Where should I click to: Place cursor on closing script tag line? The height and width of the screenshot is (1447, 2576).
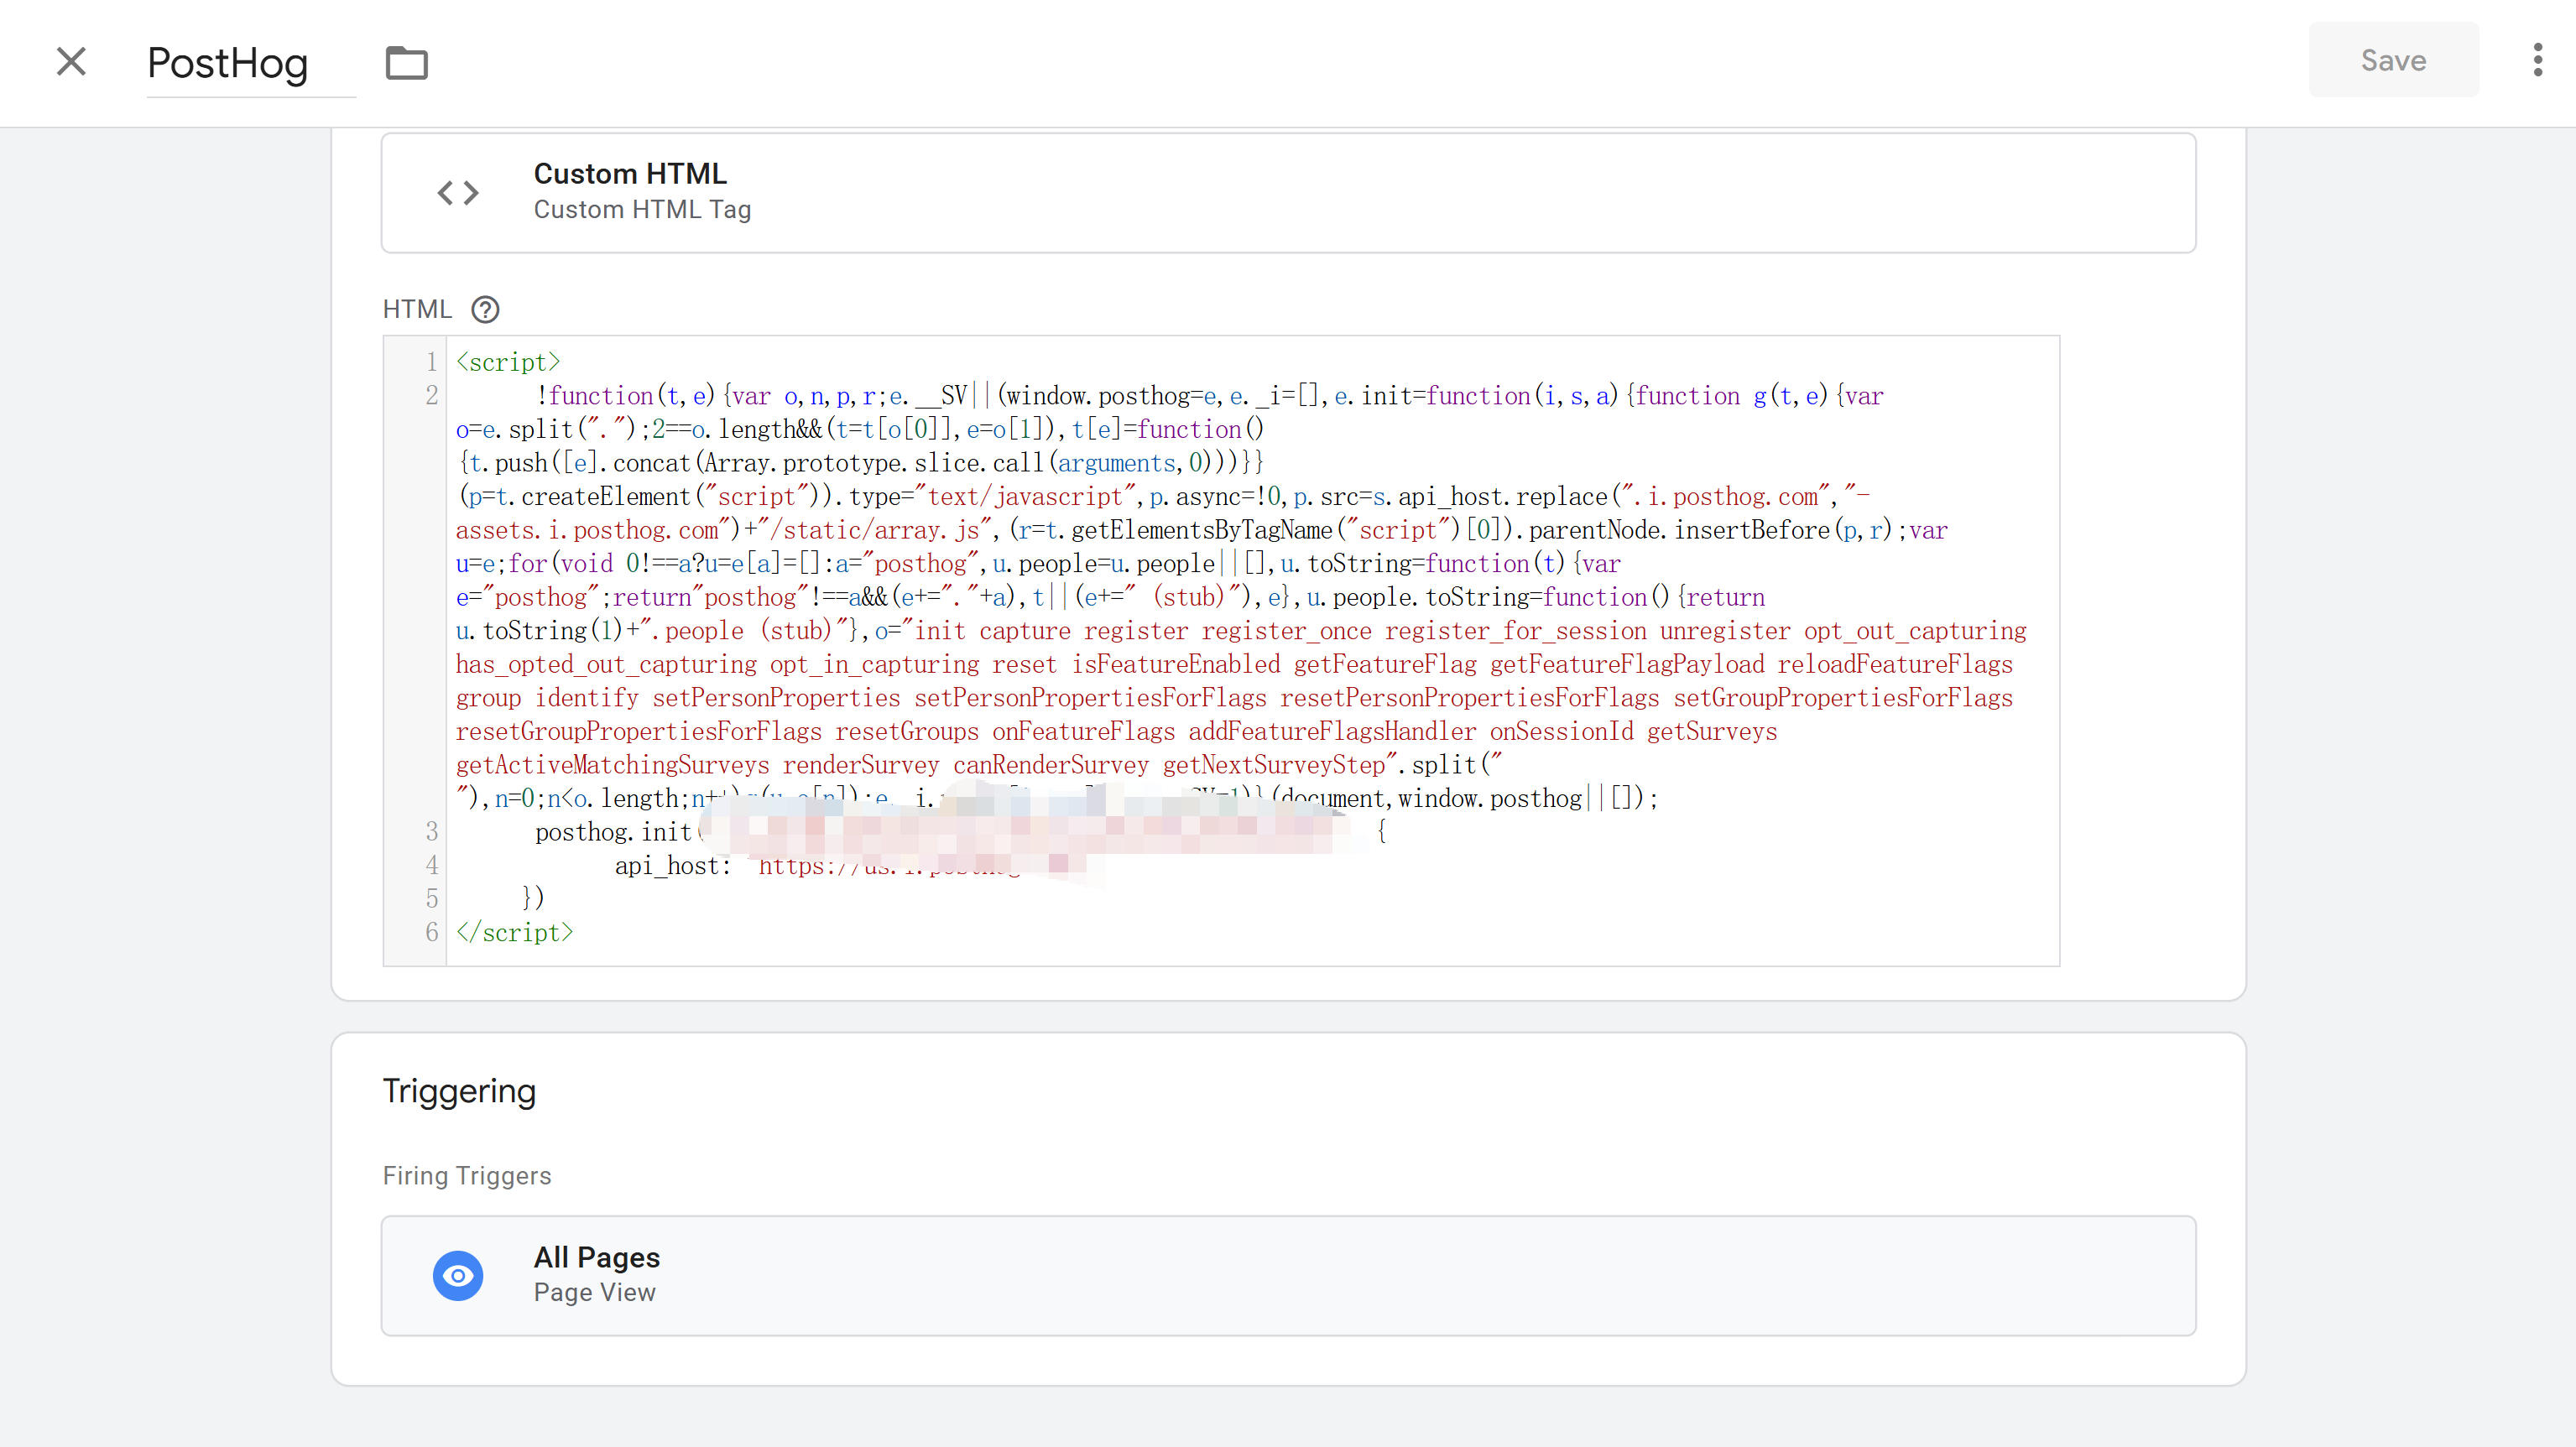(x=514, y=932)
